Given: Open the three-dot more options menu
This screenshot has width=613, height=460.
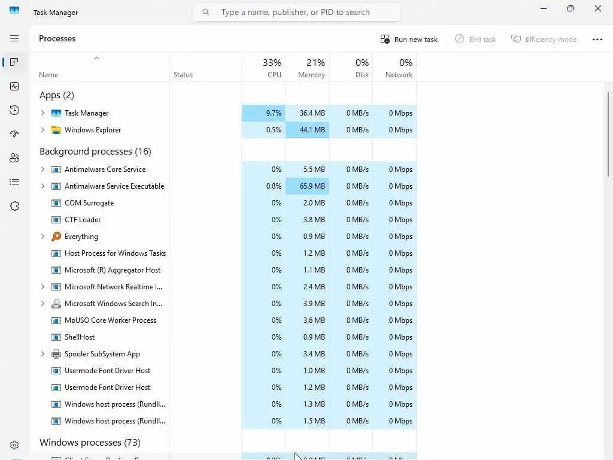Looking at the screenshot, I should (x=597, y=39).
